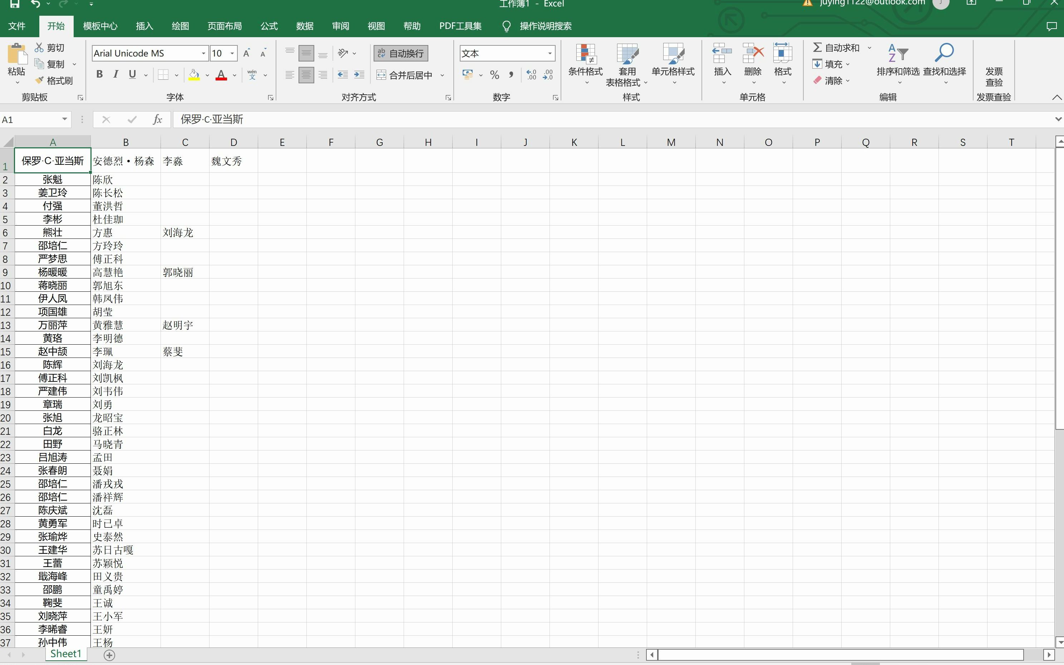The width and height of the screenshot is (1064, 665).
Task: Collapse the ribbon with the chevron
Action: [x=1057, y=97]
